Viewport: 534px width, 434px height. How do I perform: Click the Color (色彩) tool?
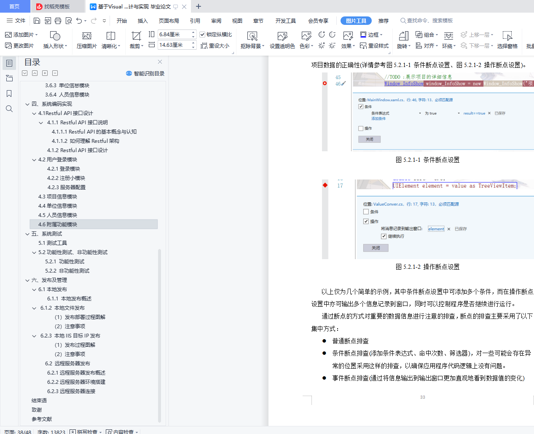pos(306,40)
